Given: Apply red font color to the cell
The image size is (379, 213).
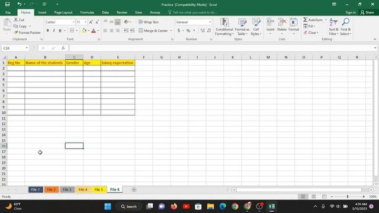Looking at the screenshot, I should [x=94, y=31].
